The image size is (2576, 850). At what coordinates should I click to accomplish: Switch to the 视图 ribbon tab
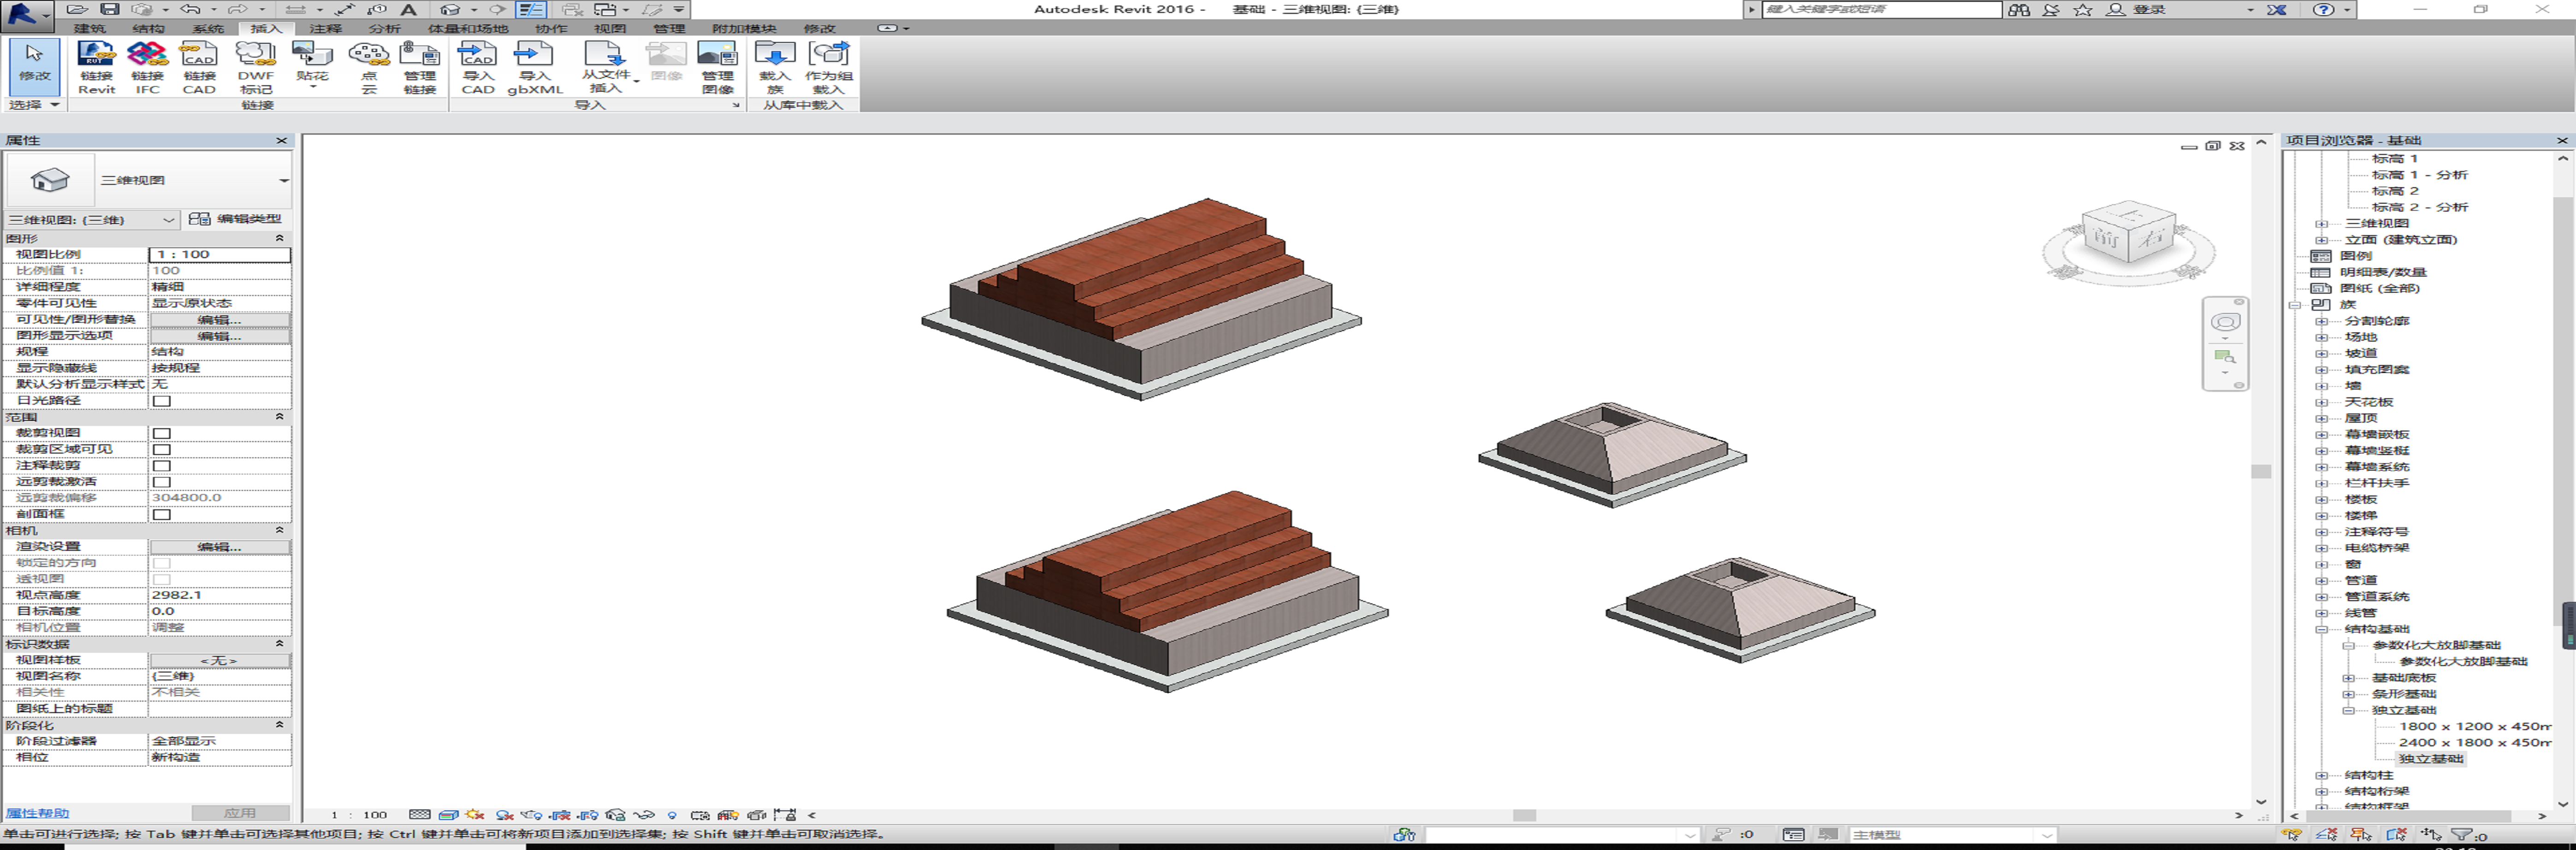pyautogui.click(x=610, y=28)
